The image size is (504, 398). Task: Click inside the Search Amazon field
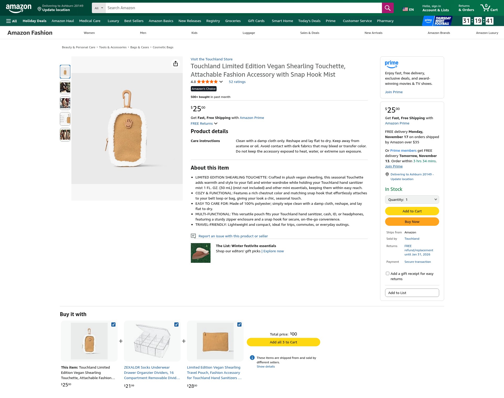tap(243, 8)
